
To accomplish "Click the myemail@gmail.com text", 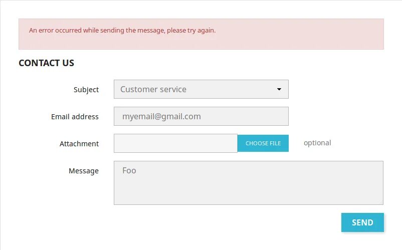I will pyautogui.click(x=161, y=116).
